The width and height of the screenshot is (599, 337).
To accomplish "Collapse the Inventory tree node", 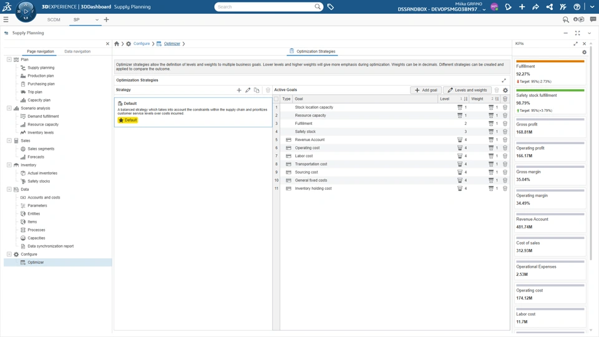I will 9,165.
